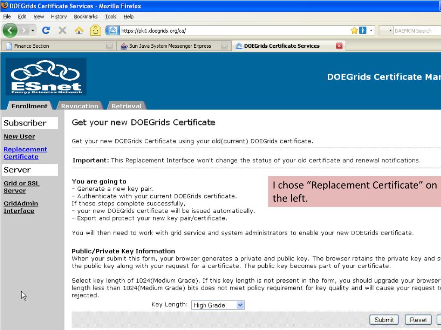Click the Server section heading
This screenshot has height=330, width=441.
30,170
